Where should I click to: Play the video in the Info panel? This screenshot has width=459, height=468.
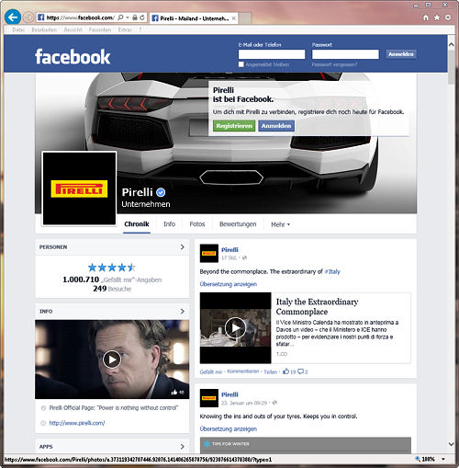click(112, 360)
